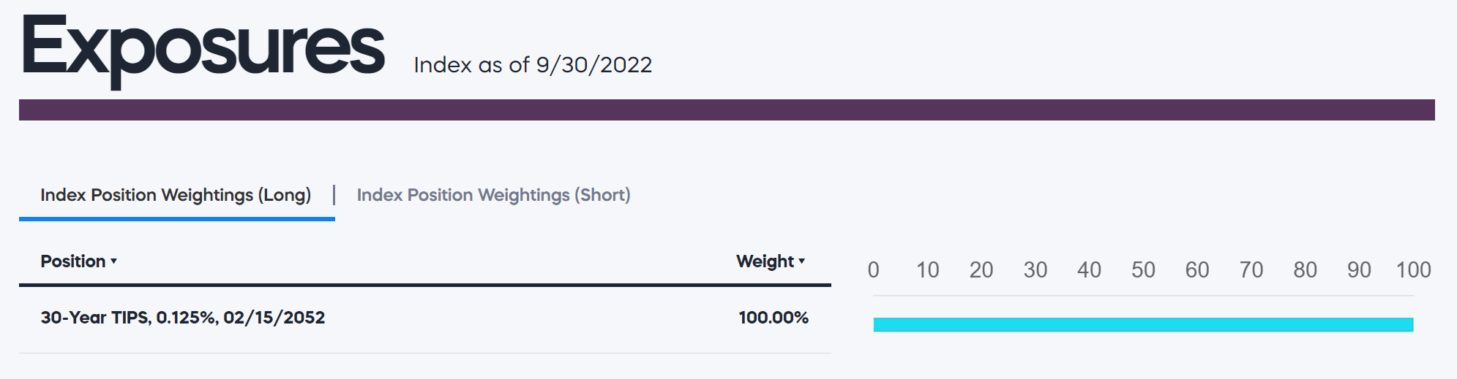This screenshot has width=1457, height=379.
Task: Select Index Position Weightings (Long) tab
Action: 176,195
